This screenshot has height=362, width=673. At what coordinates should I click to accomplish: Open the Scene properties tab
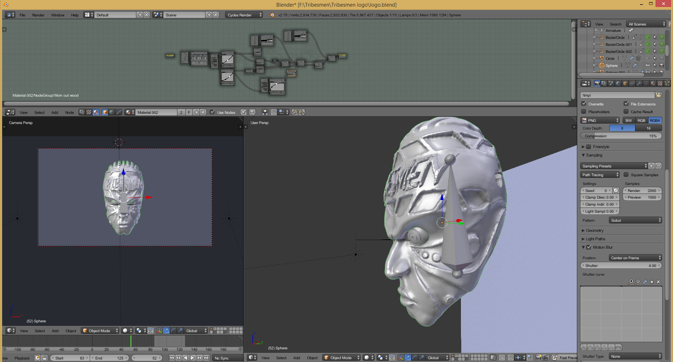(611, 83)
